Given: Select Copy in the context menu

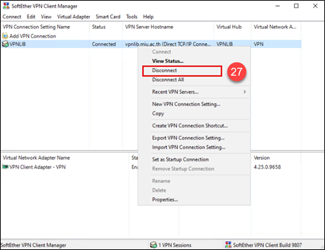Looking at the screenshot, I should pos(158,114).
